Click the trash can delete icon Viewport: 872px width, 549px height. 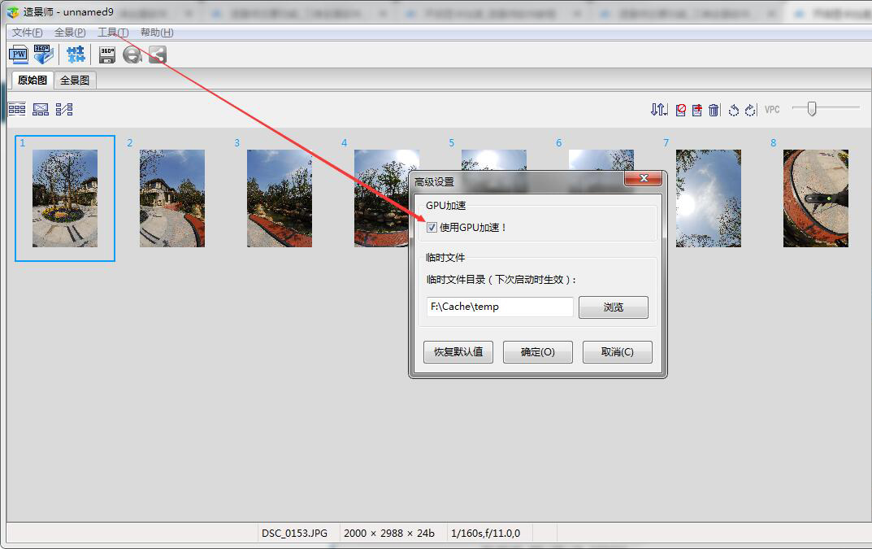714,110
